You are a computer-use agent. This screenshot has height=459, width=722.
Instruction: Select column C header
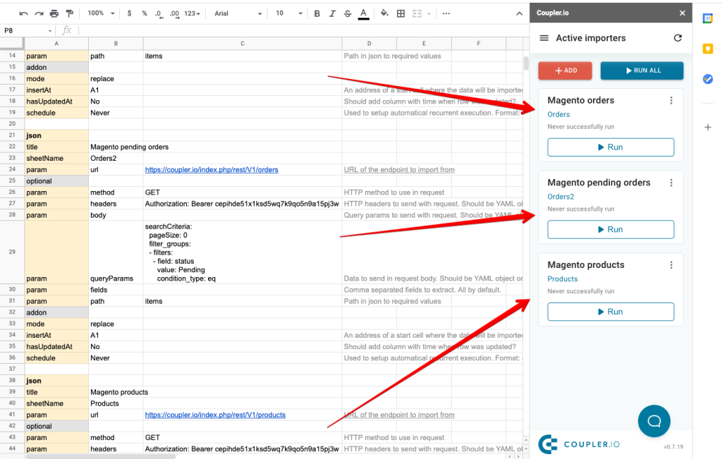coord(243,44)
